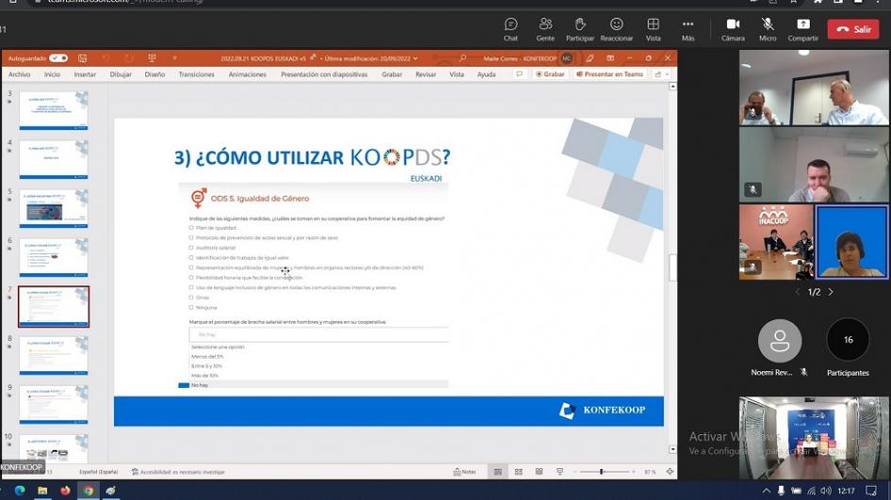Viewport: 891px width, 500px height.
Task: Switch to the Inicio tab
Action: click(52, 74)
